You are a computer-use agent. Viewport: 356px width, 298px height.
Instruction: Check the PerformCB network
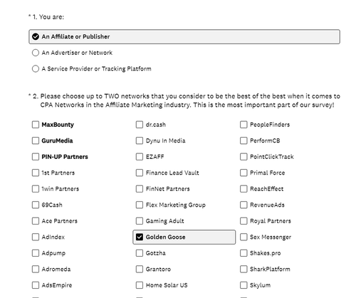click(x=244, y=140)
